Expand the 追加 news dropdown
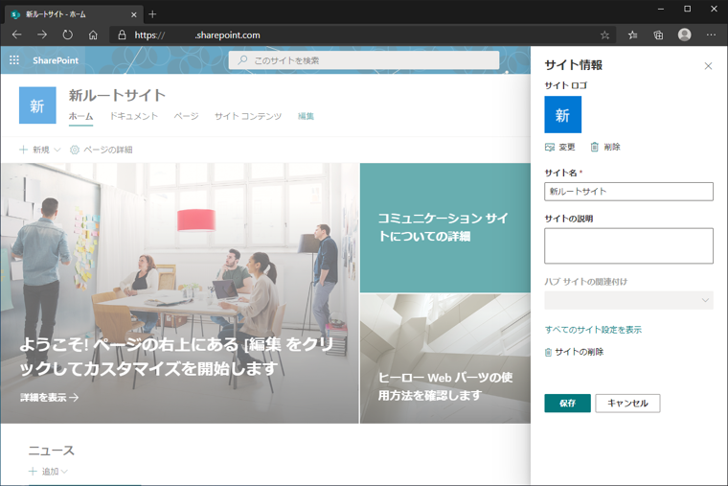This screenshot has height=486, width=728. (48, 472)
